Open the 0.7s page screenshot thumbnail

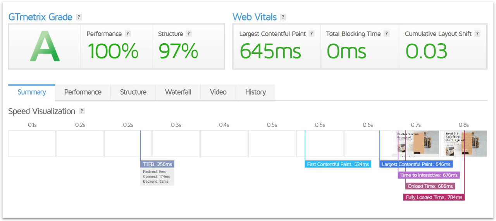point(415,143)
